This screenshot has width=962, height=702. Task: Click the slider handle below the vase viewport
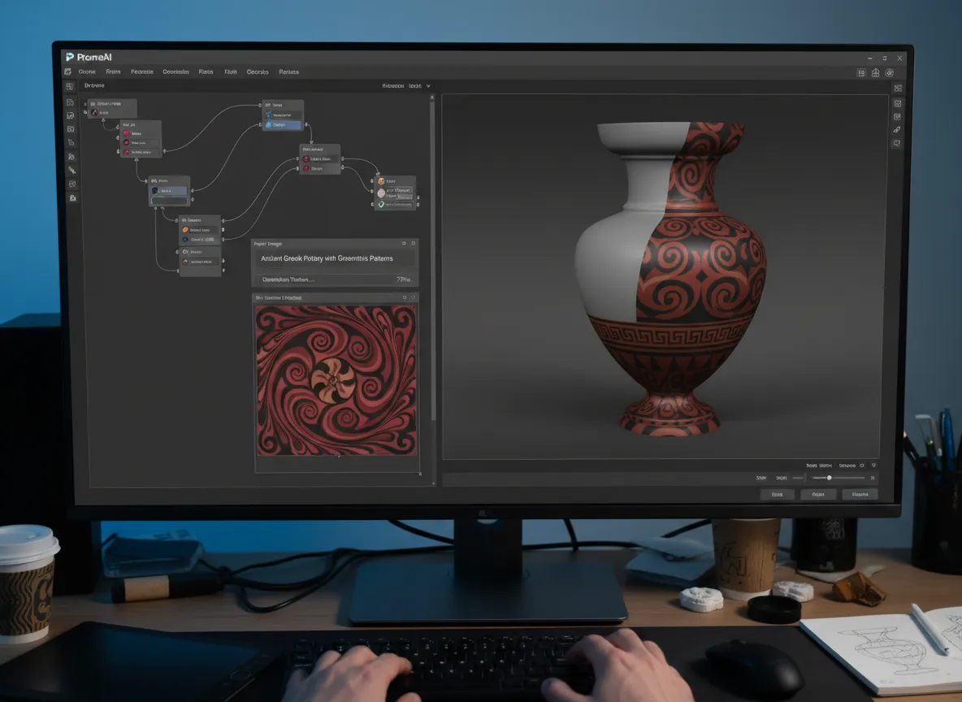pos(829,478)
